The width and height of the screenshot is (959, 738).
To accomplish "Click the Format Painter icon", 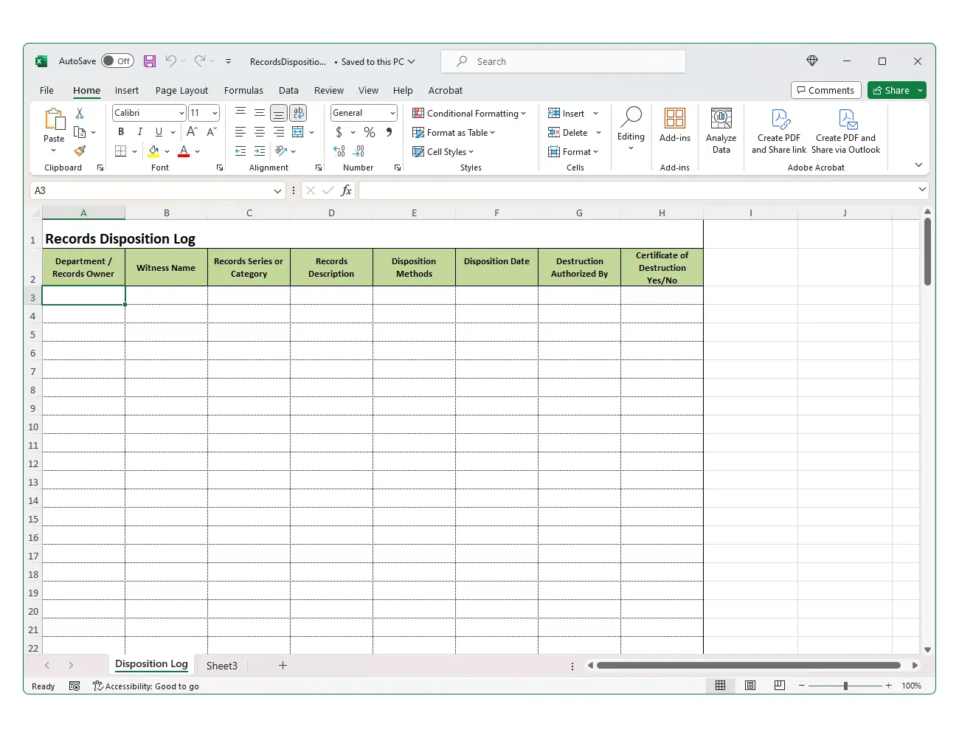I will tap(80, 151).
